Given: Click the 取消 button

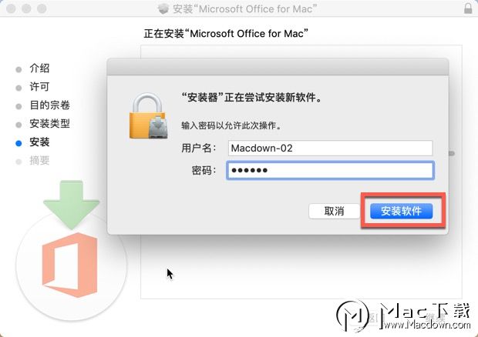Looking at the screenshot, I should [334, 211].
